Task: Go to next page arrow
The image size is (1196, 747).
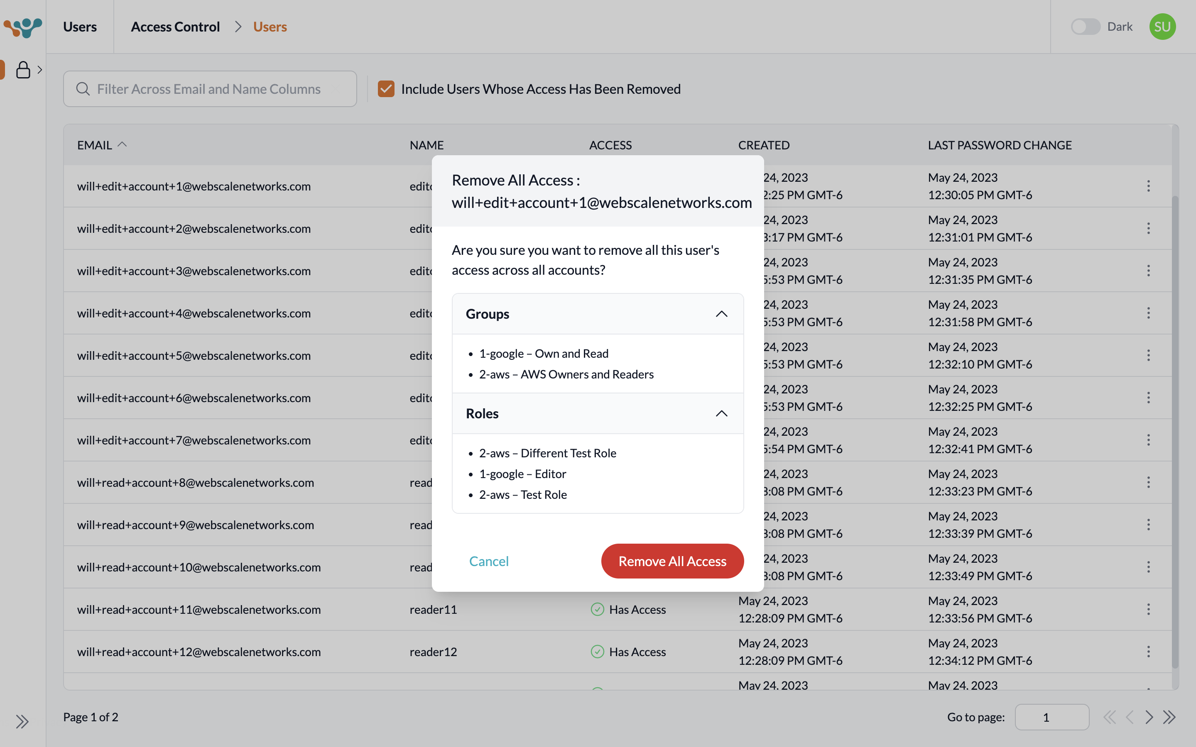Action: (x=1149, y=717)
